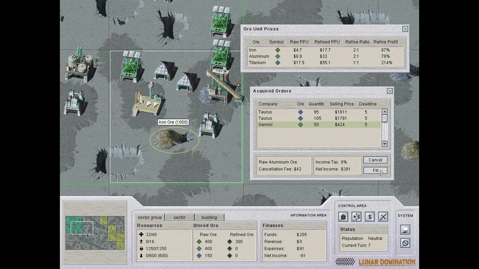The height and width of the screenshot is (269, 479).
Task: Select the Gemini order row
Action: pyautogui.click(x=319, y=125)
